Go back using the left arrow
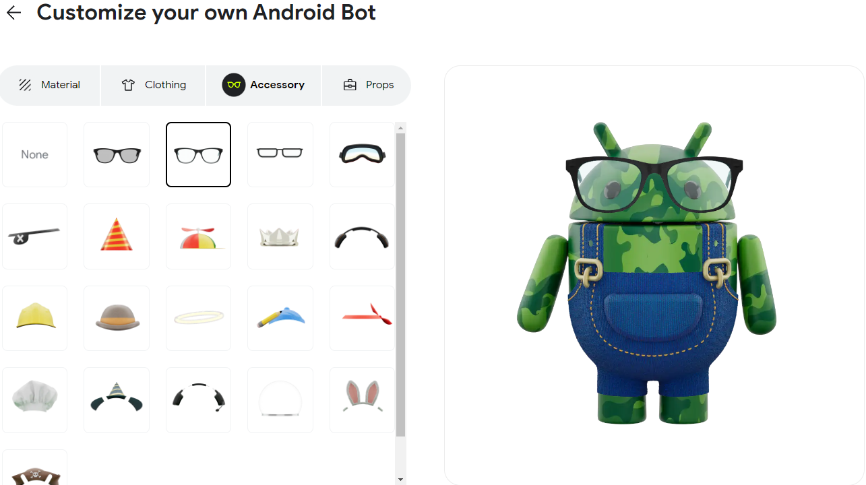 13,12
